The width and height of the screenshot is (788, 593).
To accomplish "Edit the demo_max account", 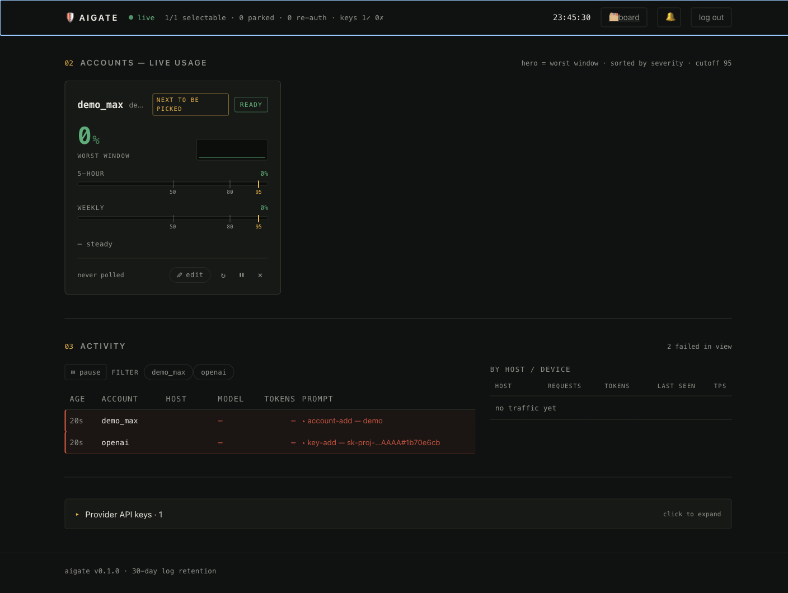I will coord(190,275).
